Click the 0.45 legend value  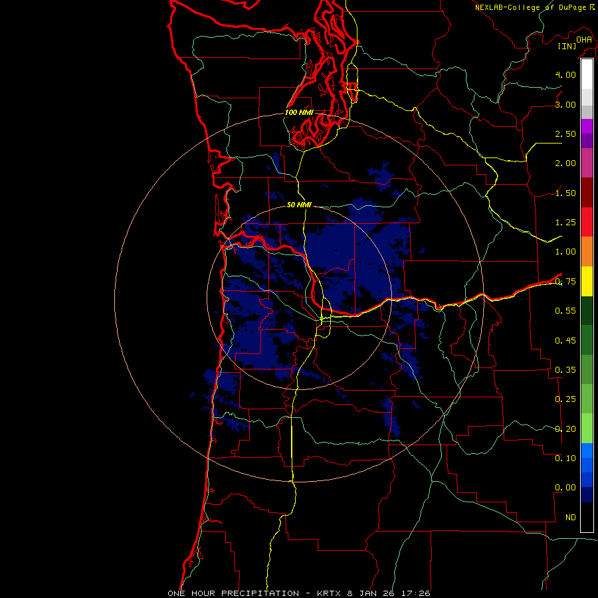coord(565,340)
